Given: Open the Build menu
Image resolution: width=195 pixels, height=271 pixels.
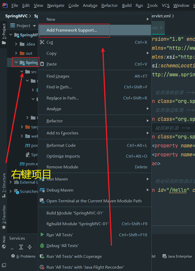Looking at the screenshot, I should [x=127, y=6].
